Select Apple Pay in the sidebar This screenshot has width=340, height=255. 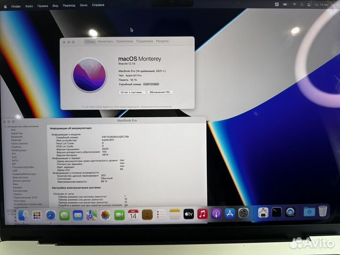click(17, 133)
